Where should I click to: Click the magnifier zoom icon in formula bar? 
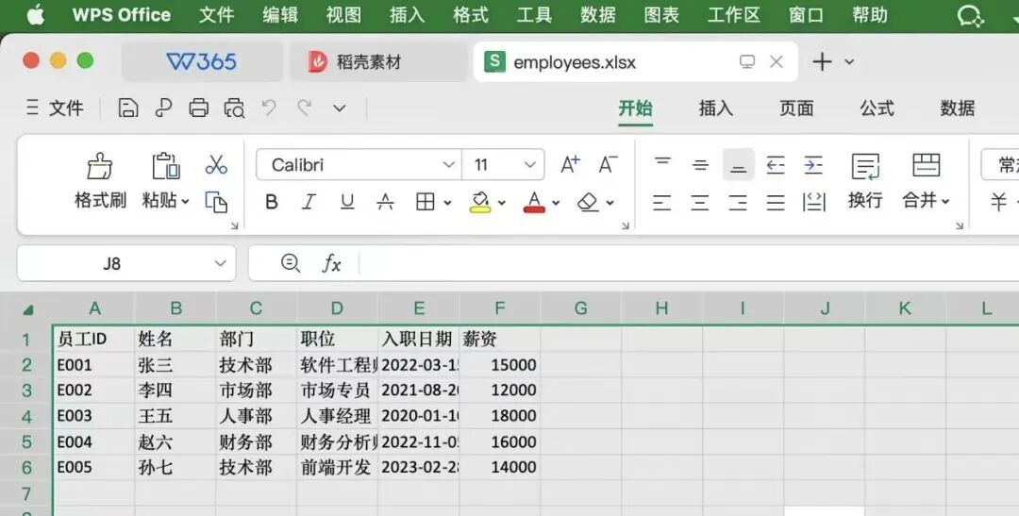click(290, 263)
